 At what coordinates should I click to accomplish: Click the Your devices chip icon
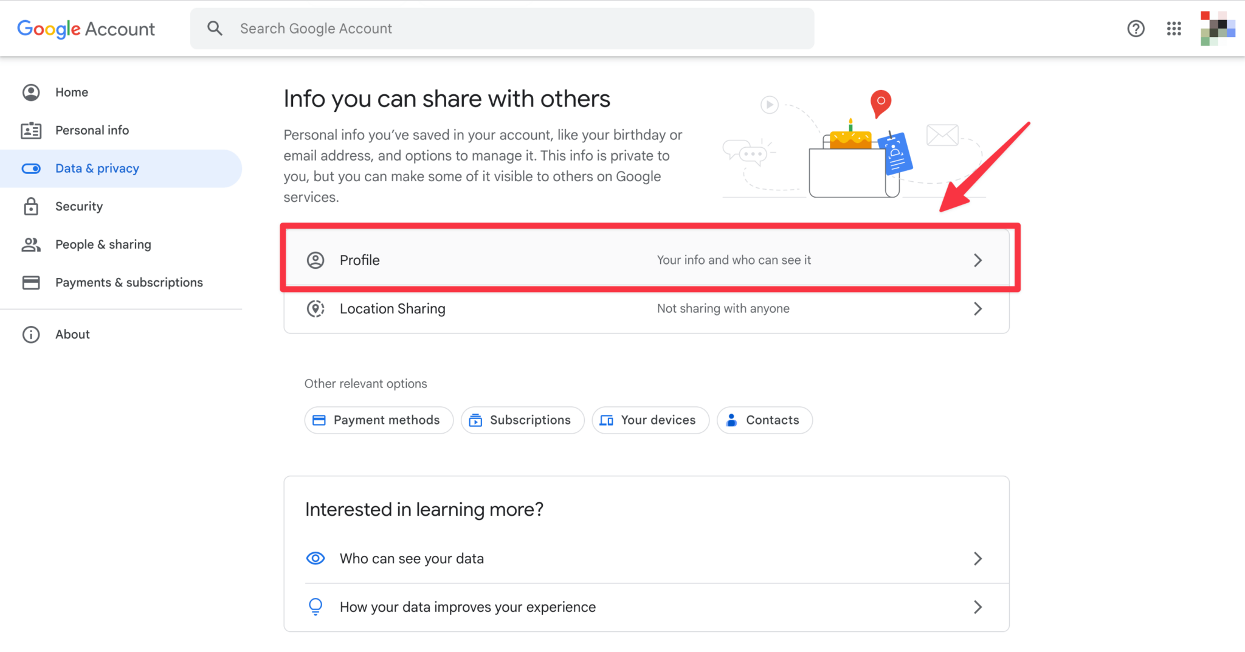[607, 420]
